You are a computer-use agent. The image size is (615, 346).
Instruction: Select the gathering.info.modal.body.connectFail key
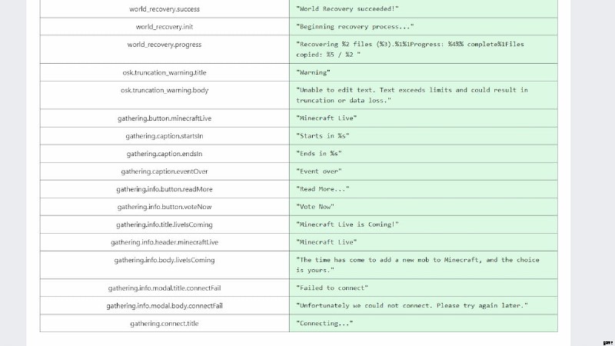pos(165,305)
